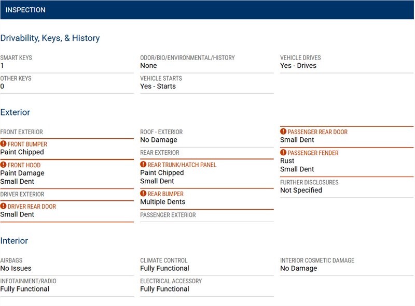This screenshot has height=306, width=415.
Task: Click the Passenger Rear Door alert icon
Action: click(x=283, y=132)
